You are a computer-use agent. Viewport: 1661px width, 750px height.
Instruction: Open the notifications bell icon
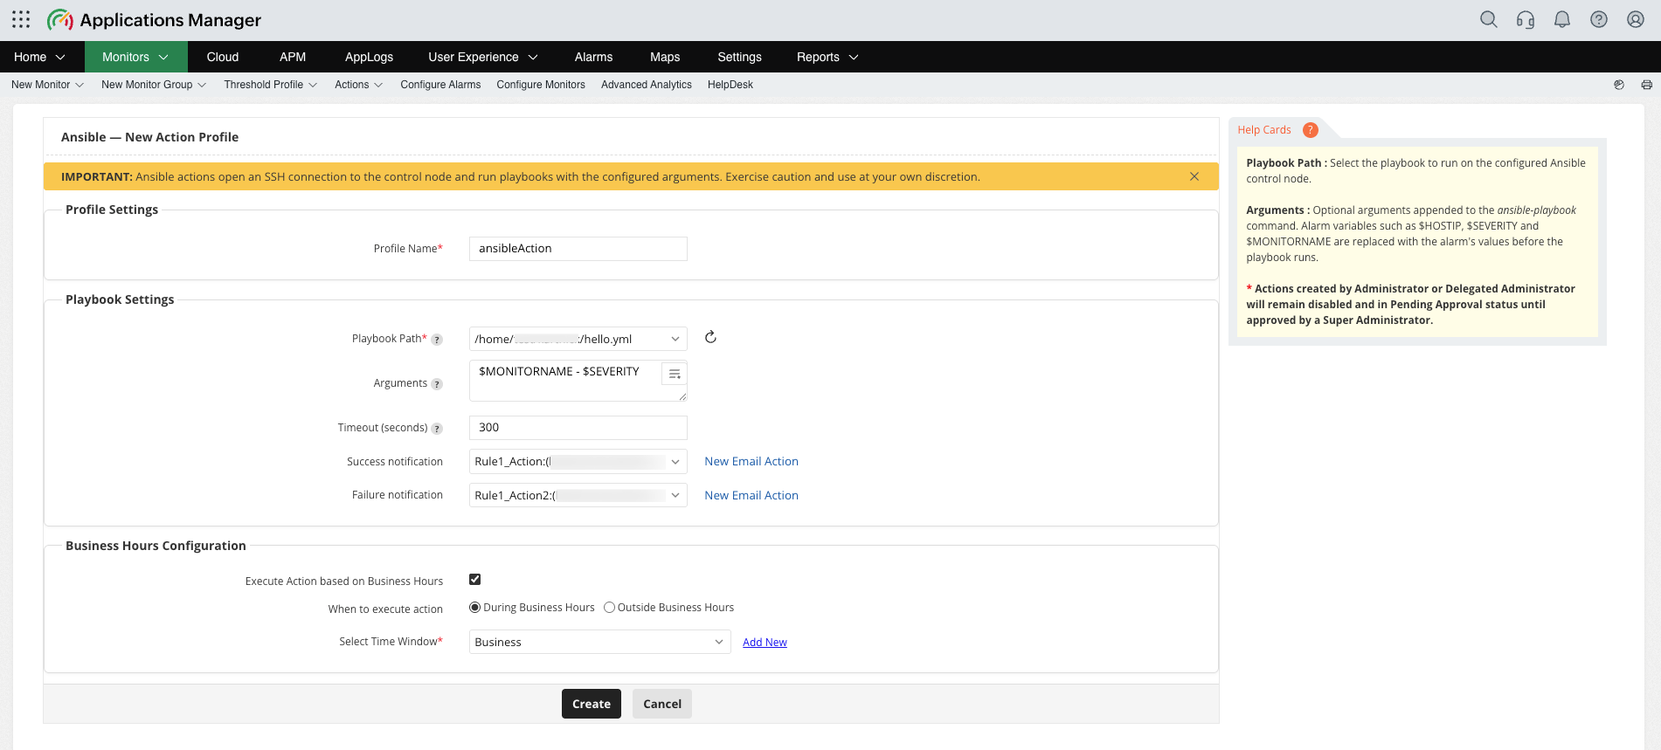1562,19
